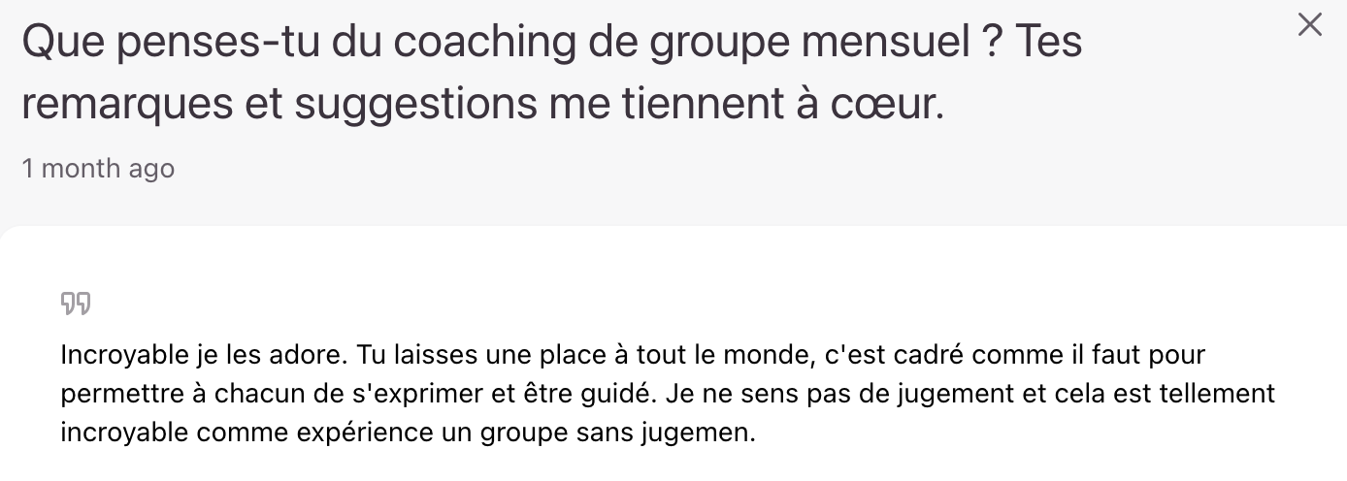Viewport: 1347px width, 481px height.
Task: Close the testimonial panel with the X
Action: 1310,25
